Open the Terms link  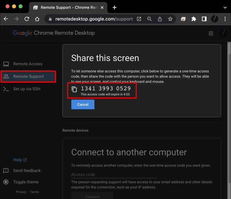pyautogui.click(x=34, y=192)
